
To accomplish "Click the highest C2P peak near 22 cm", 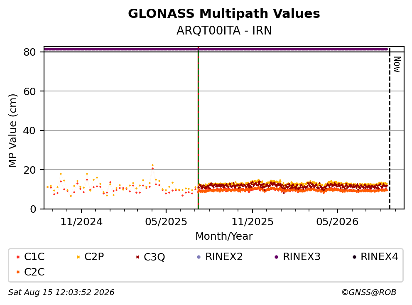I will 152,165.
